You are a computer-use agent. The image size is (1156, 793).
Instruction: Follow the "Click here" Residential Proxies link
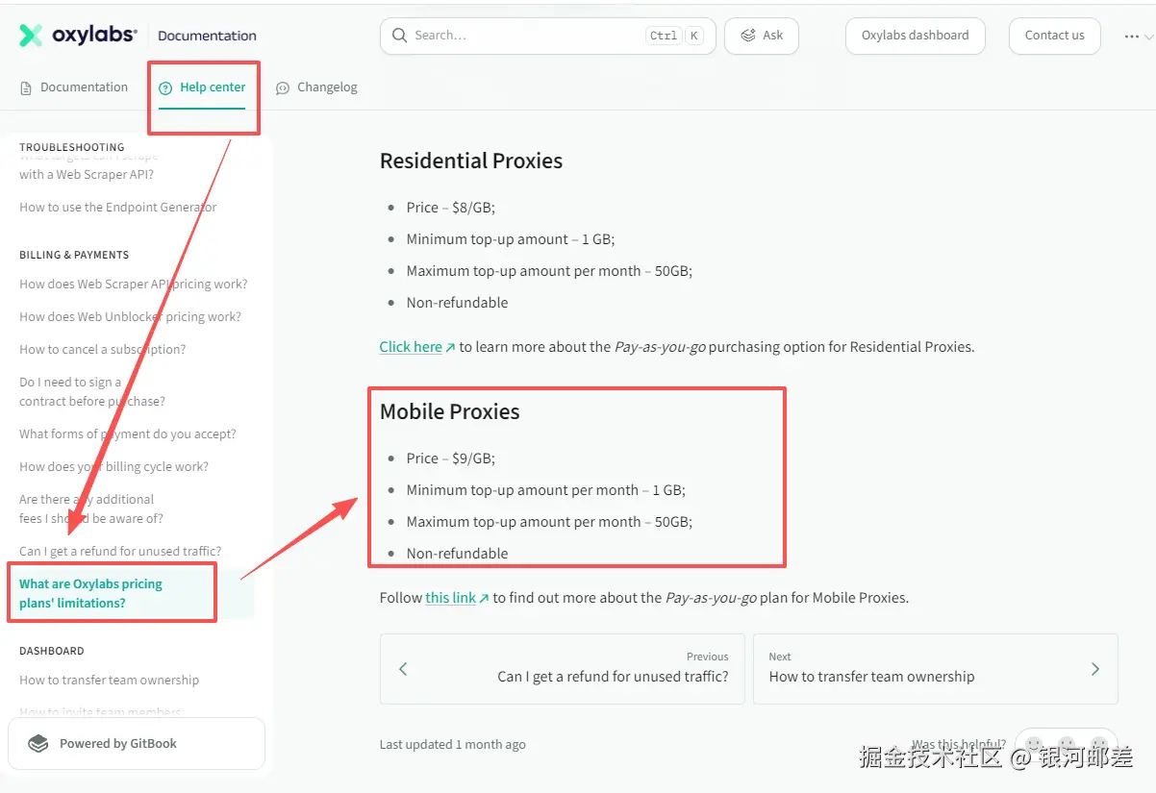(411, 347)
